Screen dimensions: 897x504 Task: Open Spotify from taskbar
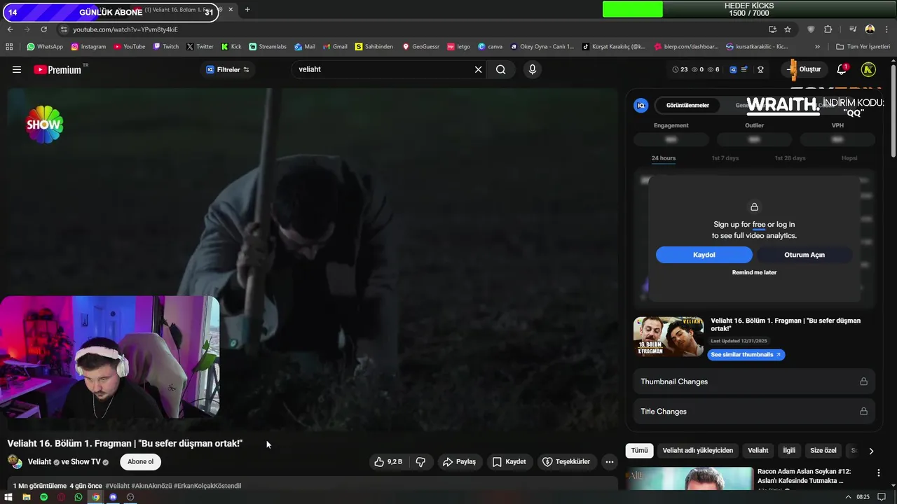coord(44,497)
